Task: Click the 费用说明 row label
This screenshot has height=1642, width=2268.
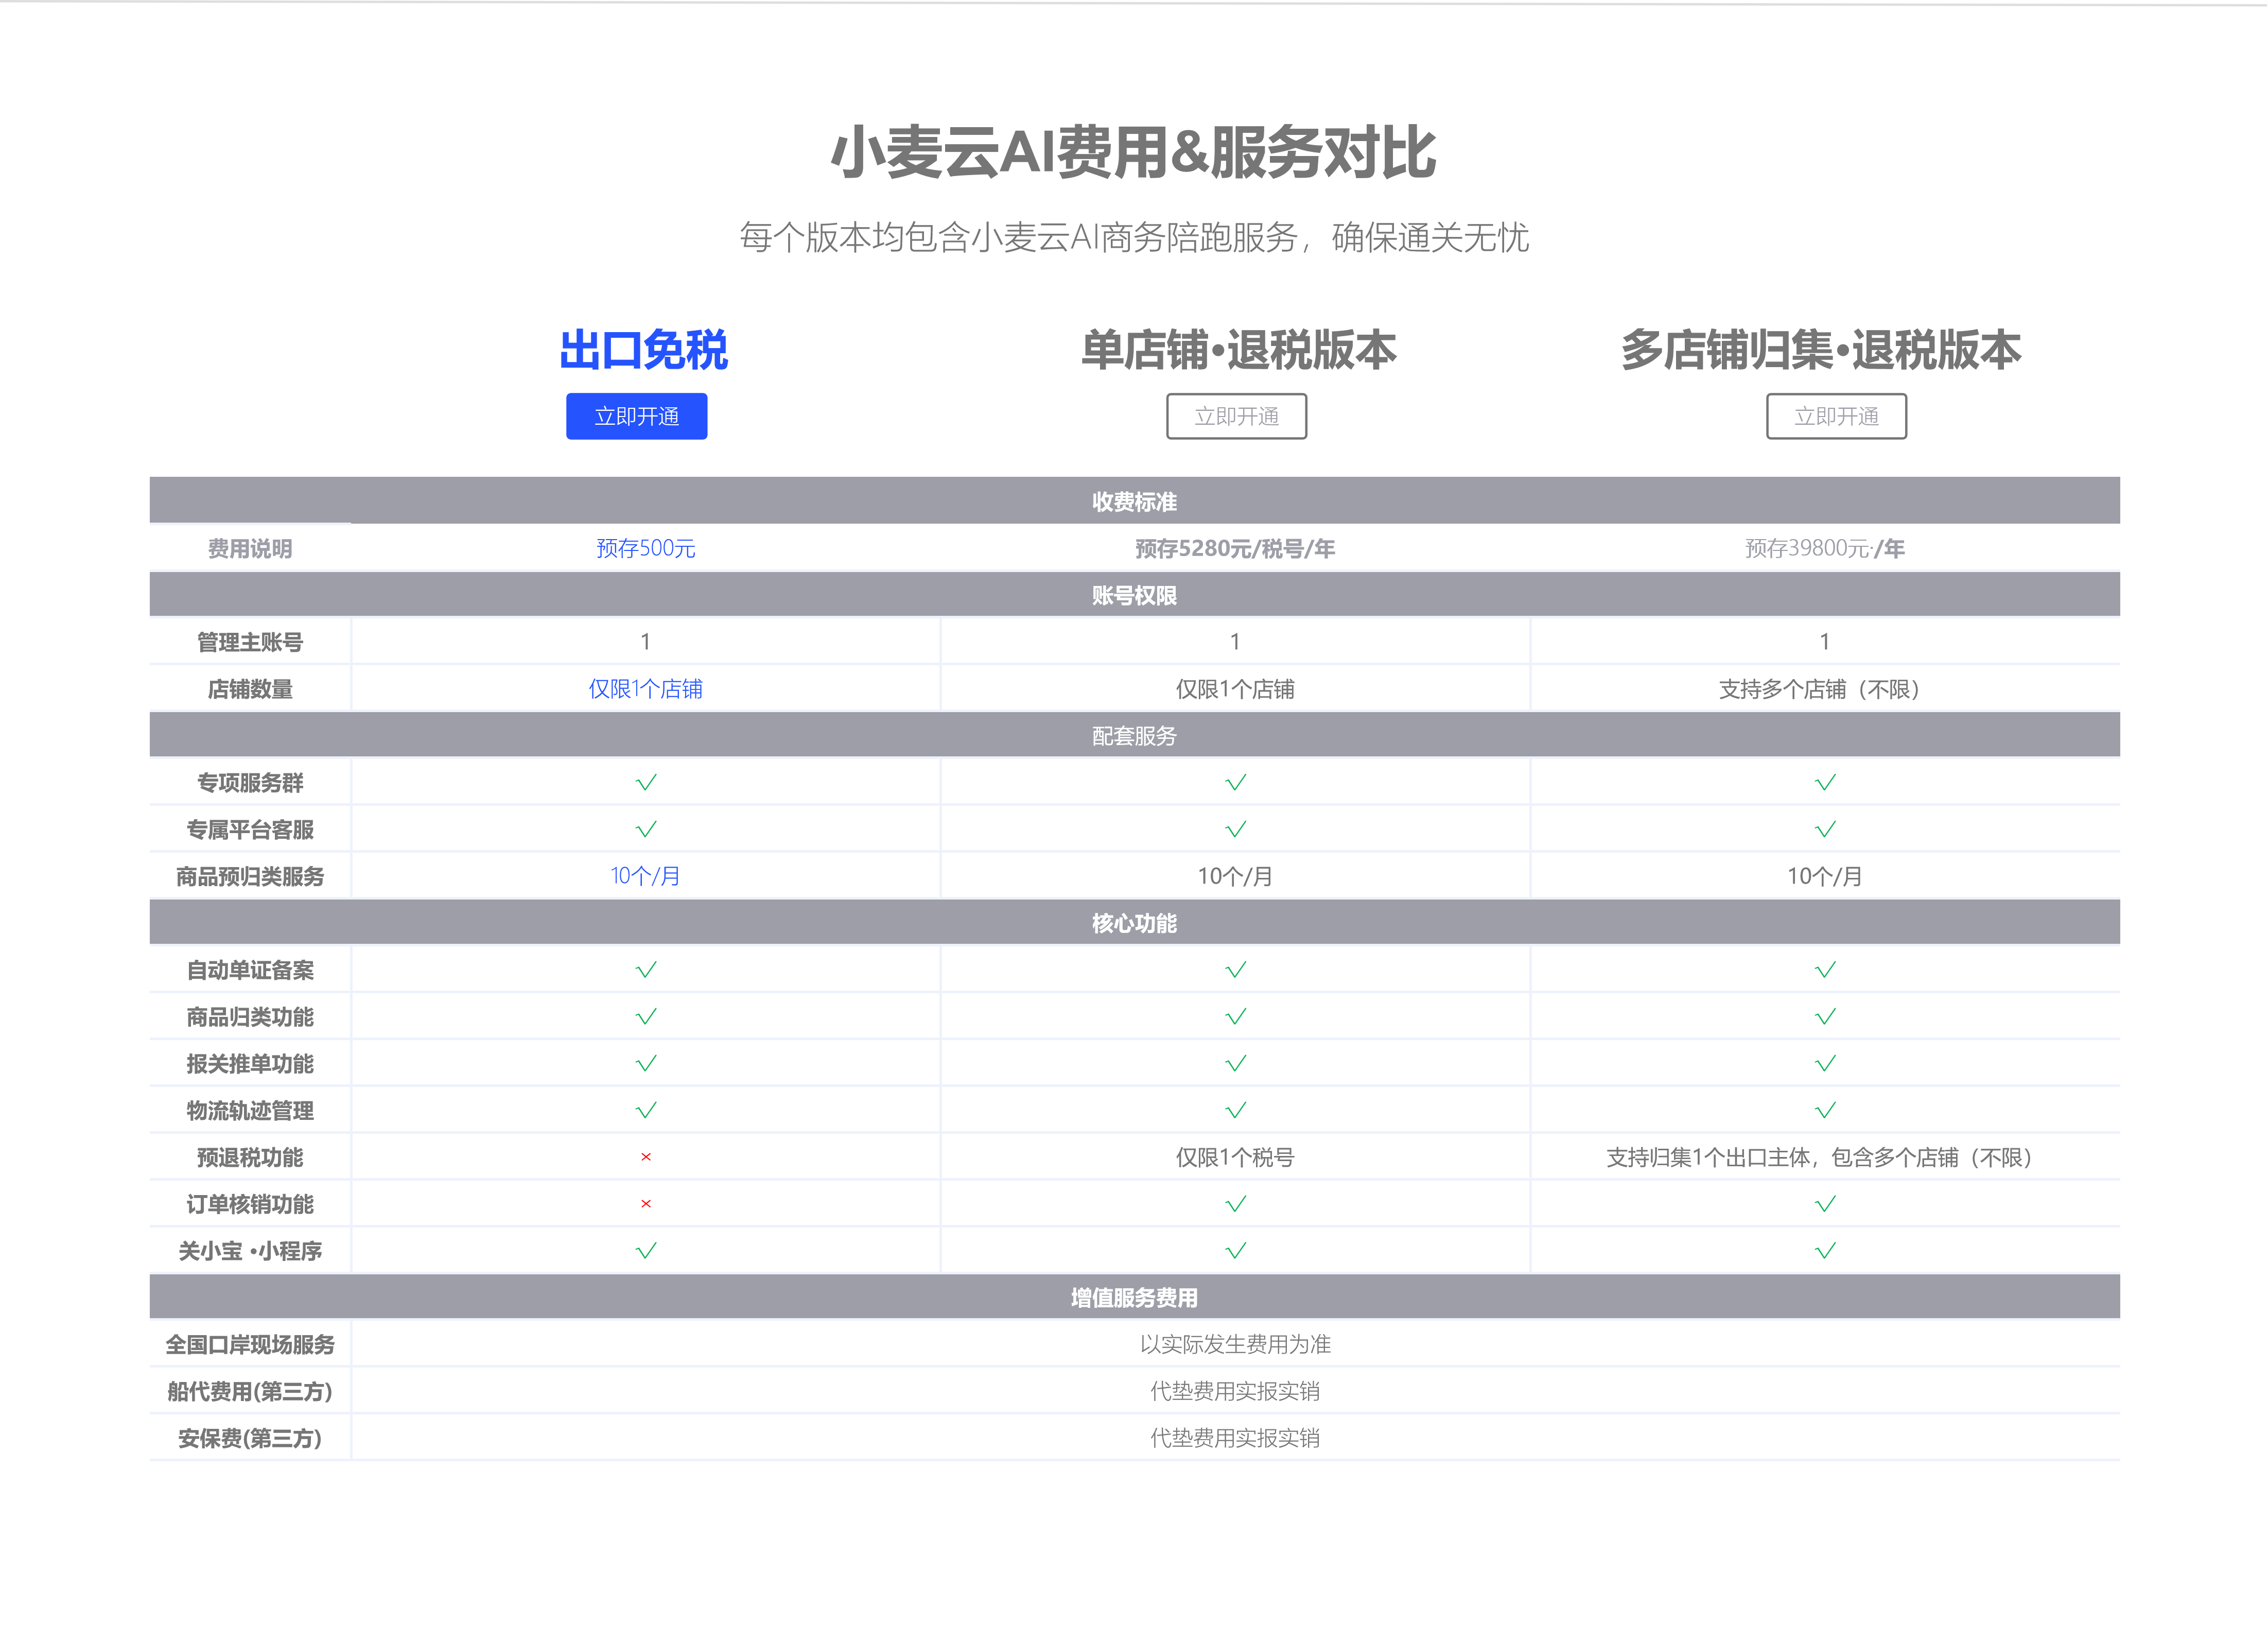Action: pyautogui.click(x=250, y=548)
